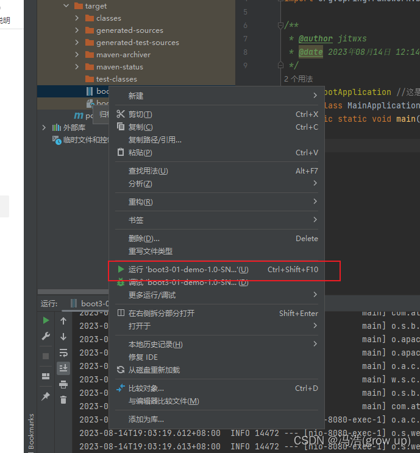The height and width of the screenshot is (453, 420).
Task: Choose 与编辑器比较文件(M) item
Action: coord(216,401)
